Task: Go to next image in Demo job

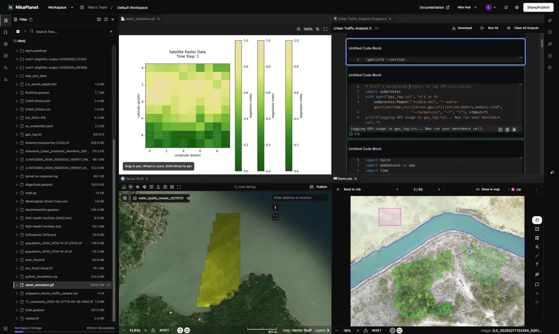Action: coord(439,189)
